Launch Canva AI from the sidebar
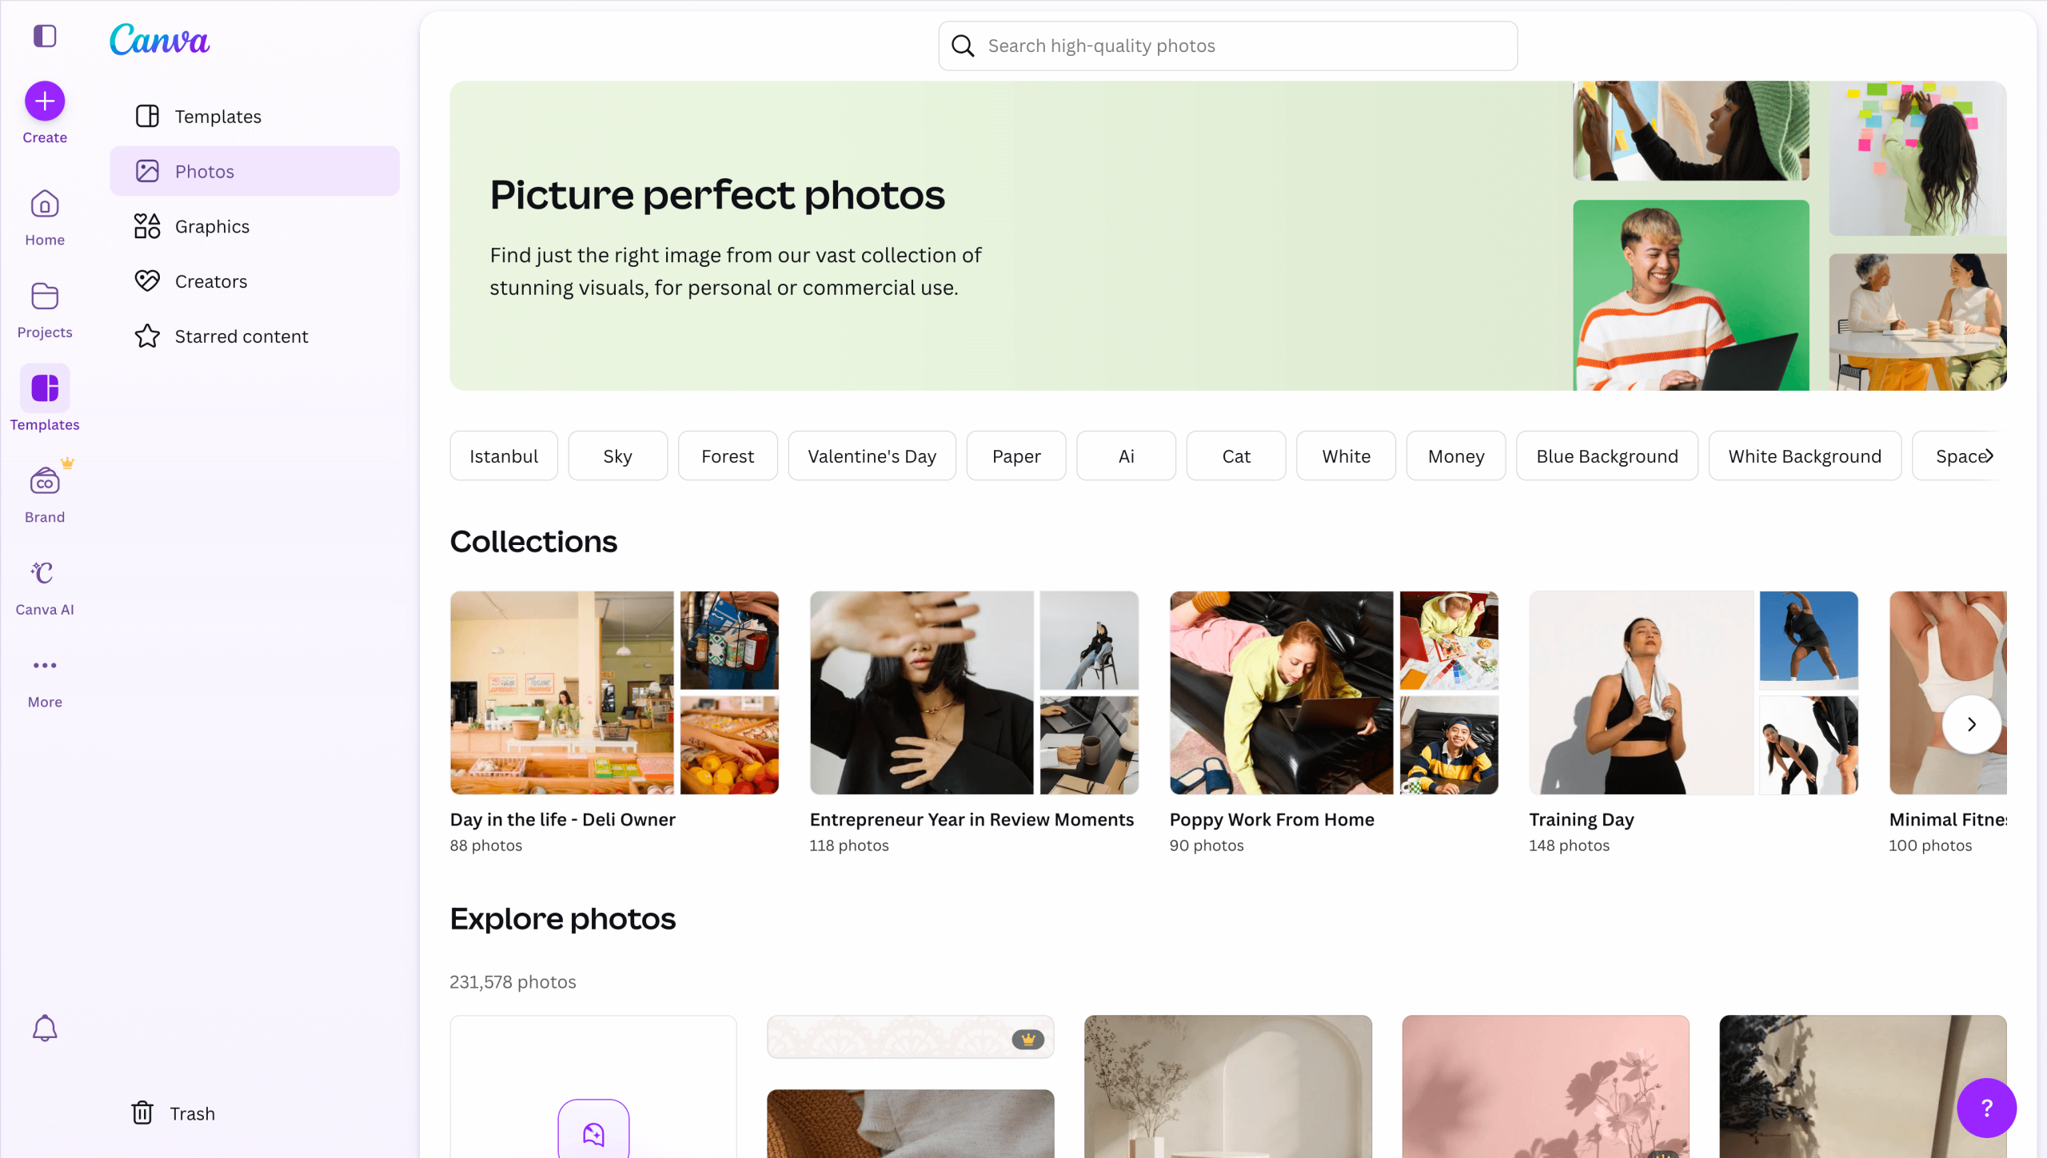The image size is (2047, 1158). tap(44, 574)
